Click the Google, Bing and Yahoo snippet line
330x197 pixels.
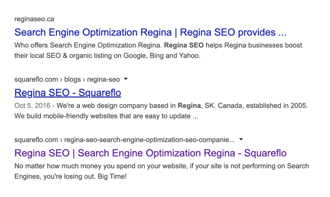click(107, 56)
